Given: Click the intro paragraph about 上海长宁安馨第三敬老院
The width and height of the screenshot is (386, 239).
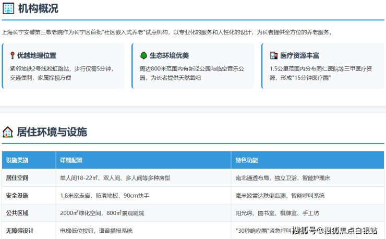Looking at the screenshot, I should pos(167,32).
